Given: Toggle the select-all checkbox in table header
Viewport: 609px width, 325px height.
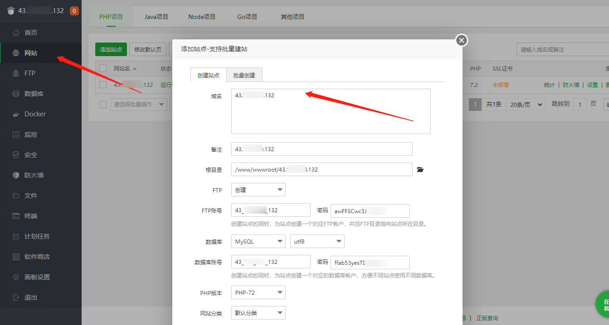Looking at the screenshot, I should click(x=103, y=68).
